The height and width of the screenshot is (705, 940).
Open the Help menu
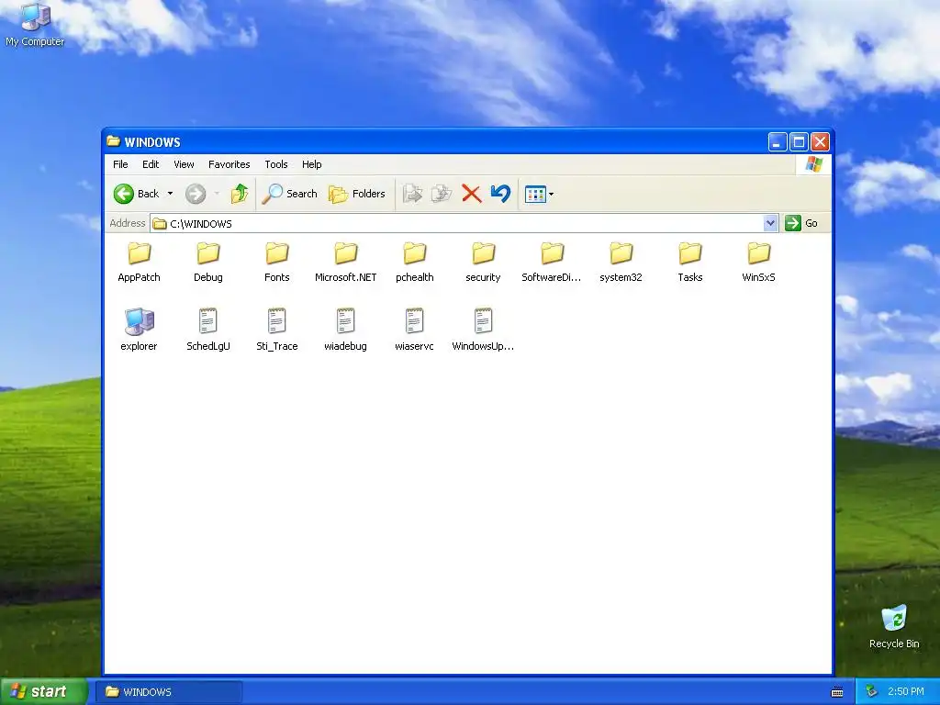coord(311,164)
